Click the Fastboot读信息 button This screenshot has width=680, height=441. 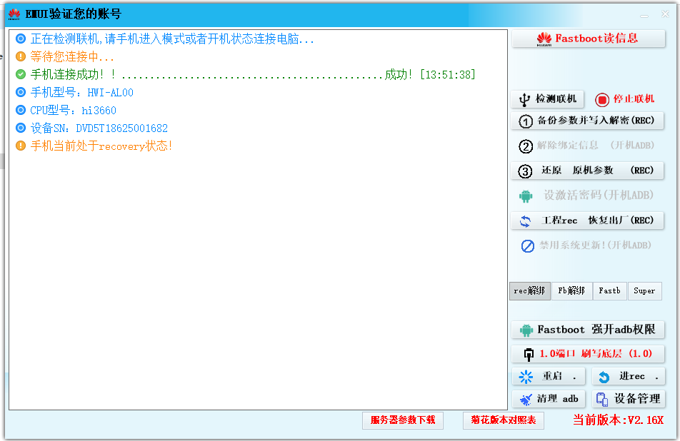pyautogui.click(x=588, y=39)
